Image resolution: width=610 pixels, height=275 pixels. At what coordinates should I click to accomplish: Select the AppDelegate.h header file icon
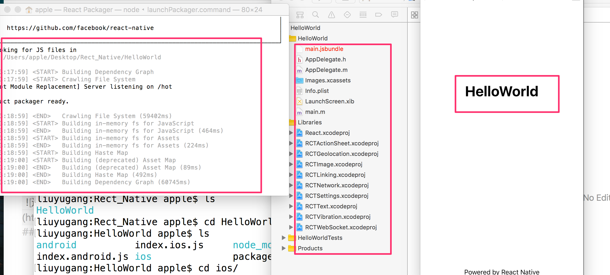(x=299, y=60)
